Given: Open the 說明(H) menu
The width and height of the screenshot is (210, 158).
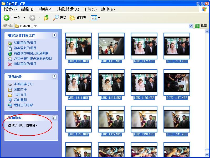Looking at the screenshot, I should [x=108, y=9].
